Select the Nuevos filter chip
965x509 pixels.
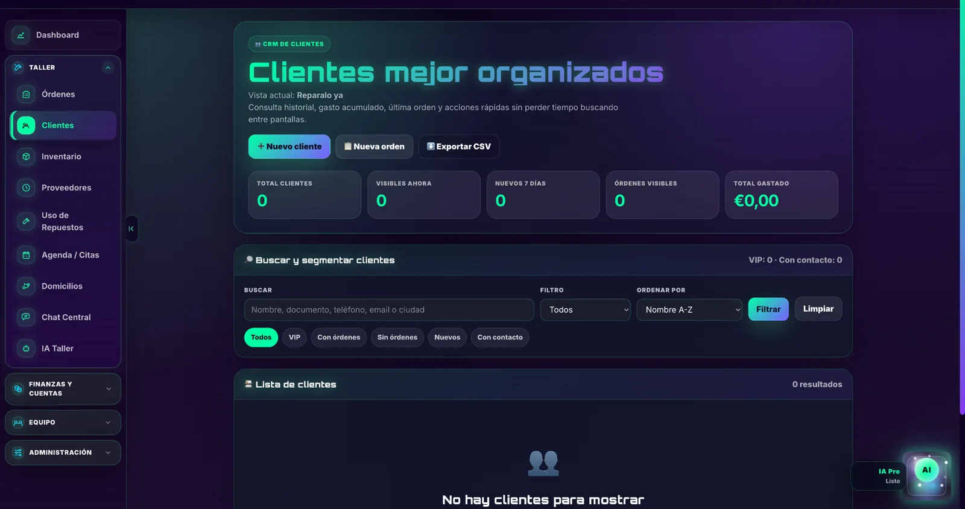tap(448, 338)
